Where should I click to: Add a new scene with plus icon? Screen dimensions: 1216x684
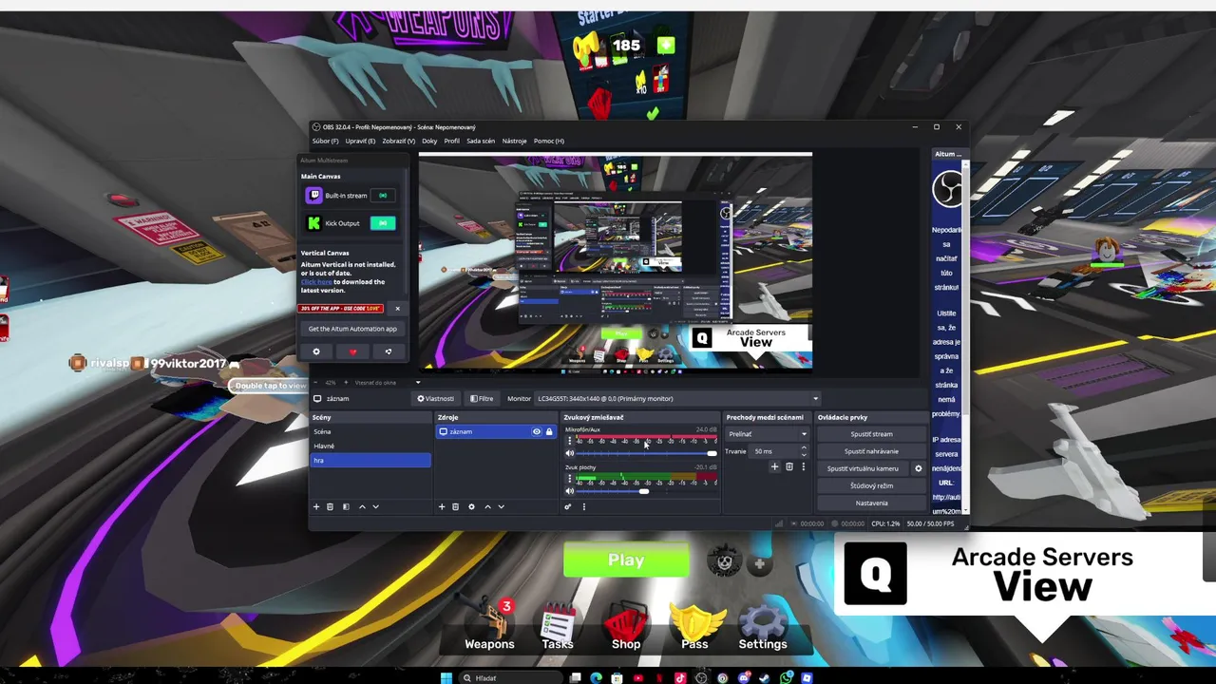316,506
